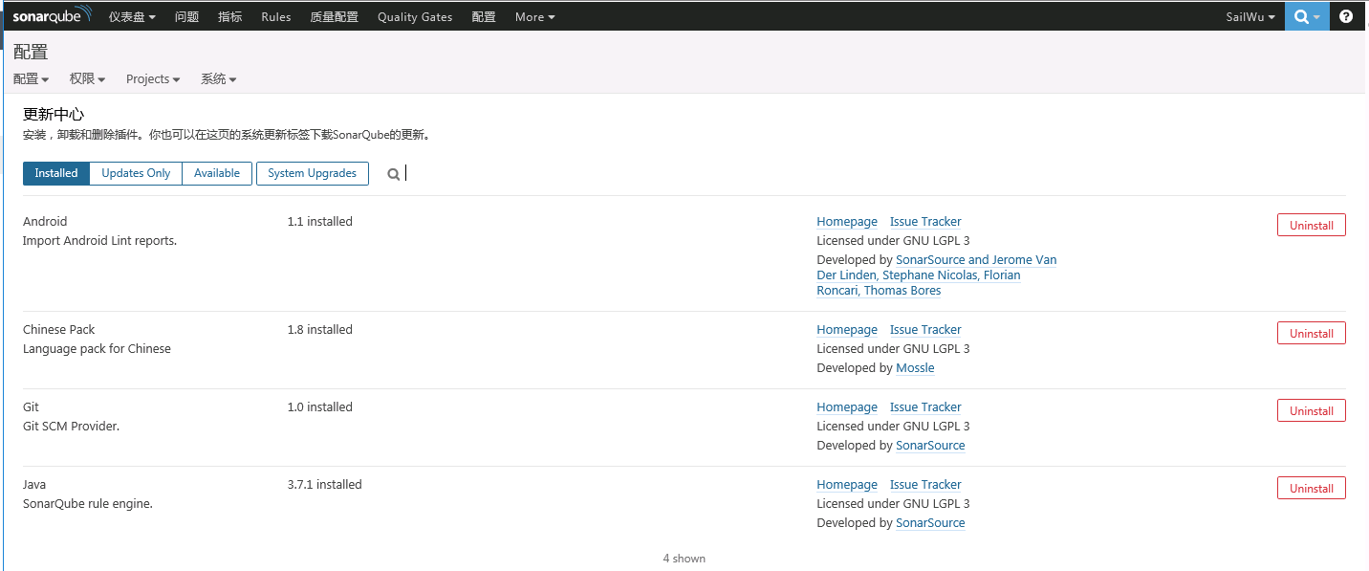Click the '1.1 installed' version text
The image size is (1369, 571).
click(x=319, y=222)
